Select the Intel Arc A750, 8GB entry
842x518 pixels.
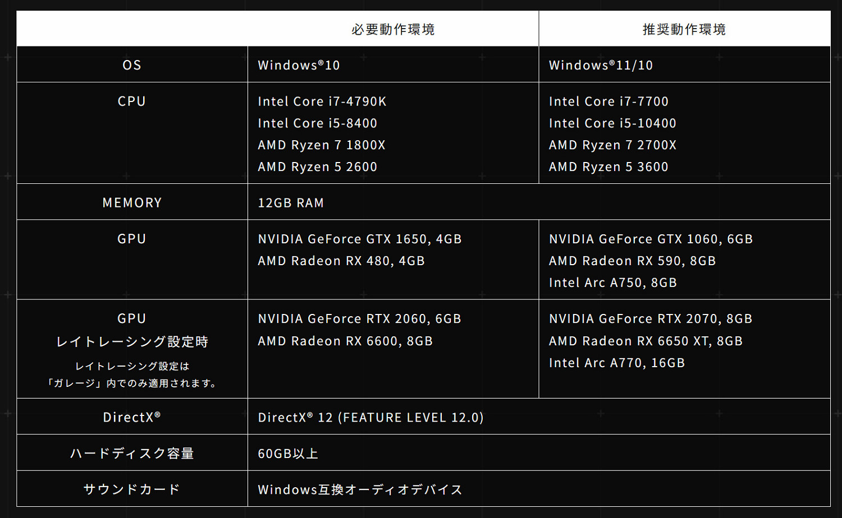tap(612, 283)
